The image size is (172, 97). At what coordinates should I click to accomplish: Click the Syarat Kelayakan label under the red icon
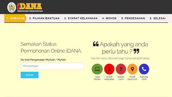(x=109, y=78)
